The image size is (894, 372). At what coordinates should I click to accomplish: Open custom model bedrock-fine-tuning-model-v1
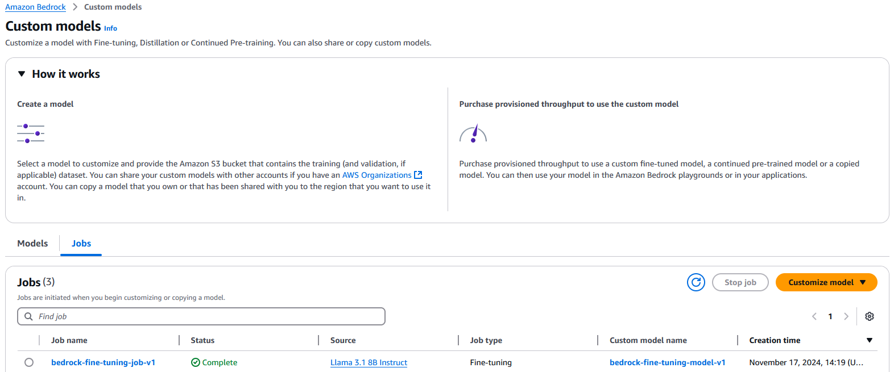coord(667,362)
